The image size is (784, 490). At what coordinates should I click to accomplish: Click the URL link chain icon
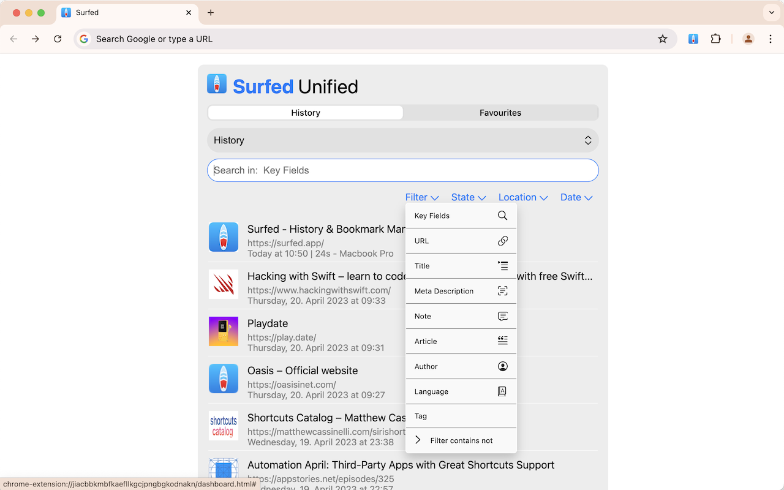[502, 241]
